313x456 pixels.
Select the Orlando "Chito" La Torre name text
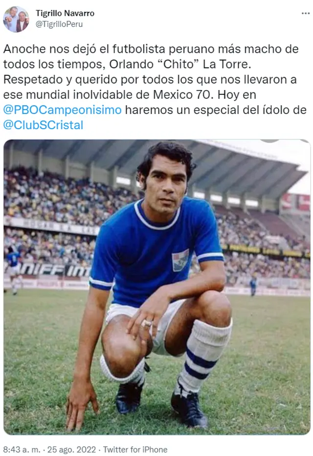click(x=180, y=64)
